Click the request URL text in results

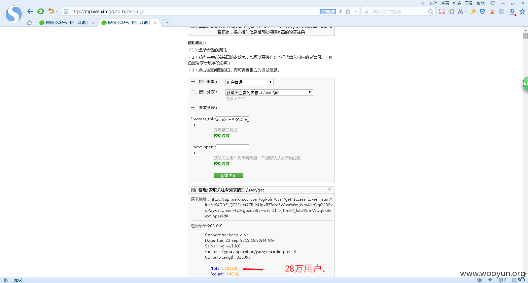[268, 208]
